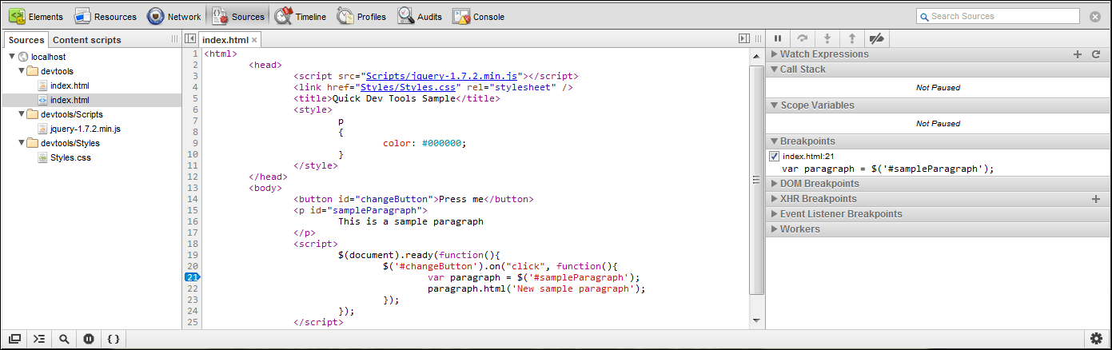
Task: Expand Event Listener Breakpoints section
Action: tap(774, 214)
